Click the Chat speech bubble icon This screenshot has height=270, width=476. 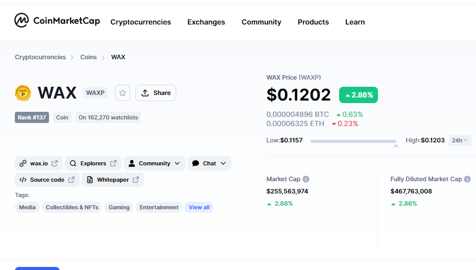pyautogui.click(x=196, y=163)
